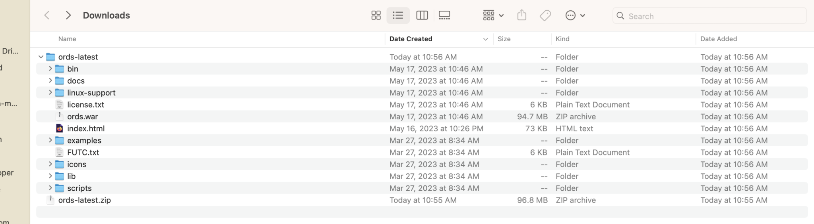Screen dimensions: 814x224
Task: Click the Share toolbar icon
Action: point(521,15)
